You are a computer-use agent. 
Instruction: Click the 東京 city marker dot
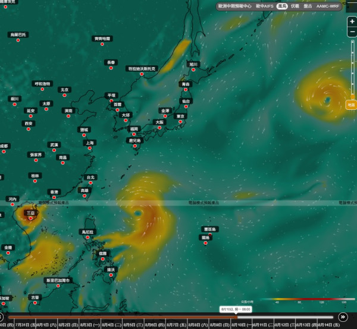tap(180, 122)
